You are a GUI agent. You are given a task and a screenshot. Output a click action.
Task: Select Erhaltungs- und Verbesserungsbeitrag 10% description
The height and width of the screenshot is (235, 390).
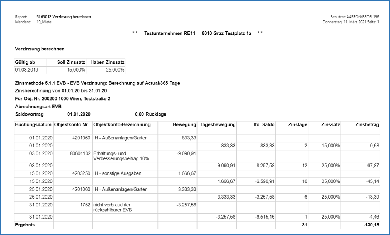[121, 156]
